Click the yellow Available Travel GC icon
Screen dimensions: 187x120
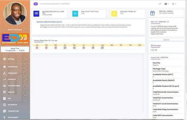pos(114,14)
